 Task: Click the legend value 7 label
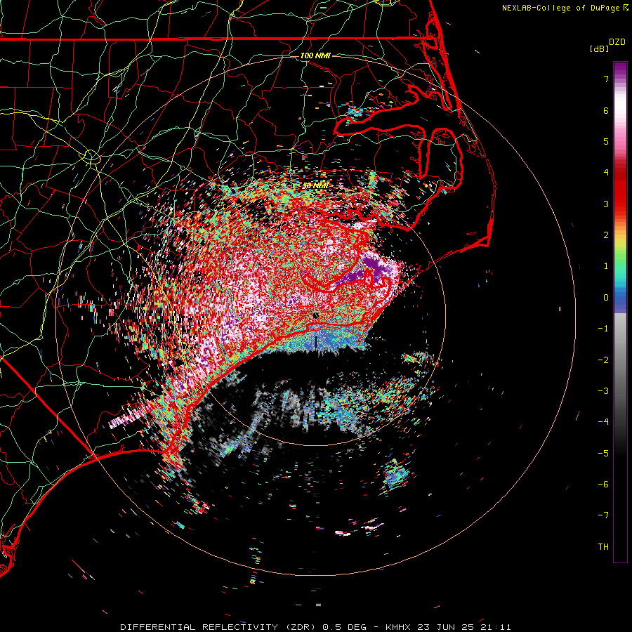coord(606,79)
